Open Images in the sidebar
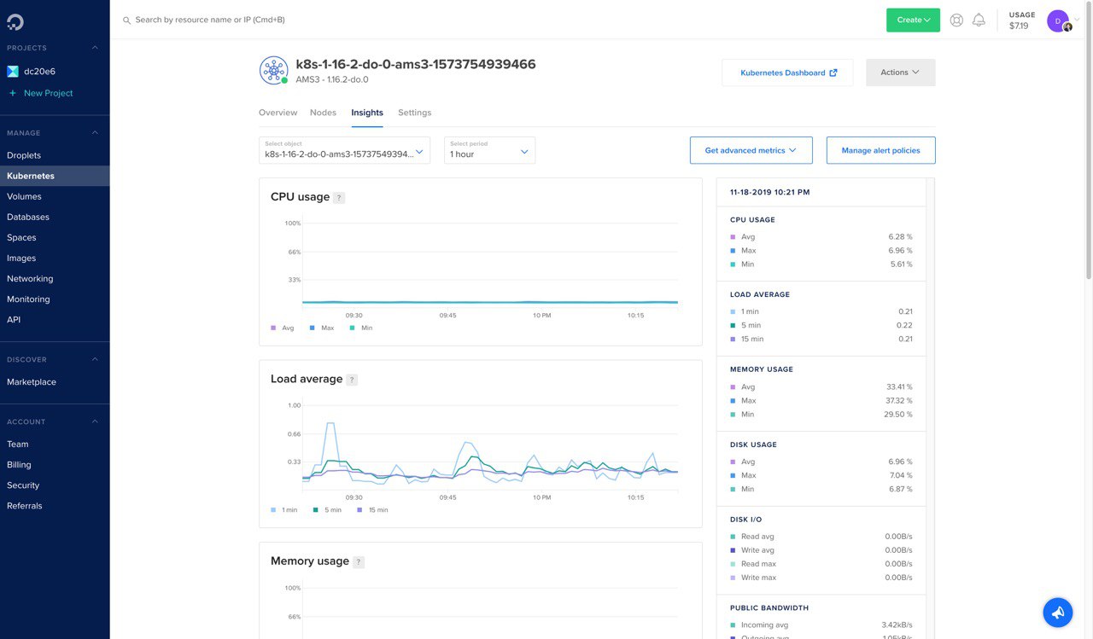Viewport: 1093px width, 639px height. click(x=55, y=258)
